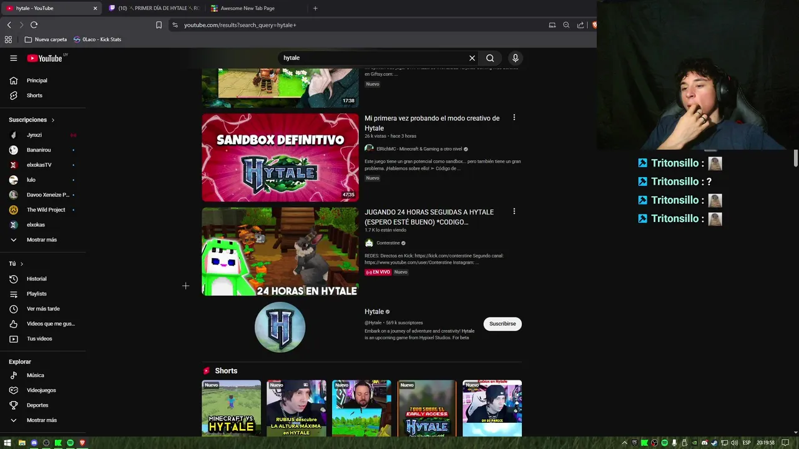Visit the ElRichMC channel link
Screen dimensions: 799x449
coord(419,149)
